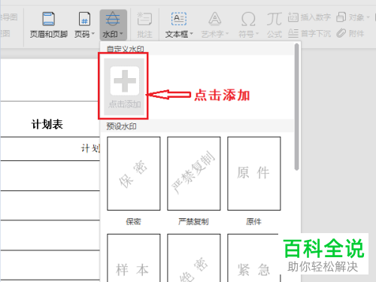The height and width of the screenshot is (282, 376).
Task: Click the 原件 label under thumbnail
Action: click(253, 222)
